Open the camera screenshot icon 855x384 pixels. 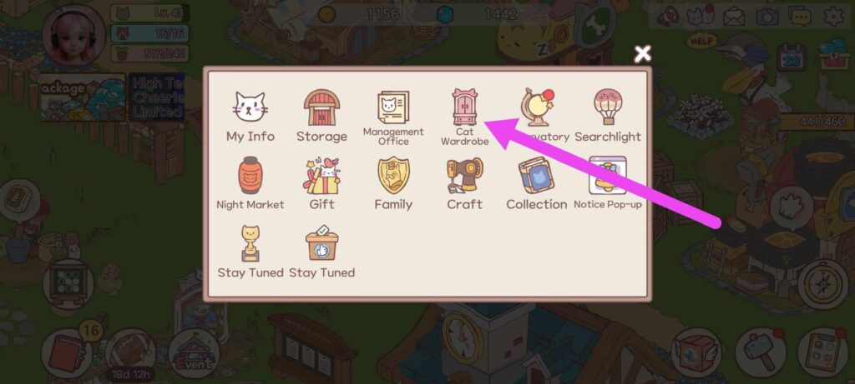767,17
